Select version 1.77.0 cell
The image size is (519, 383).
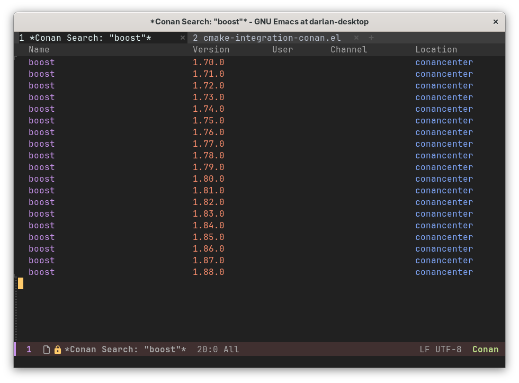pos(209,144)
